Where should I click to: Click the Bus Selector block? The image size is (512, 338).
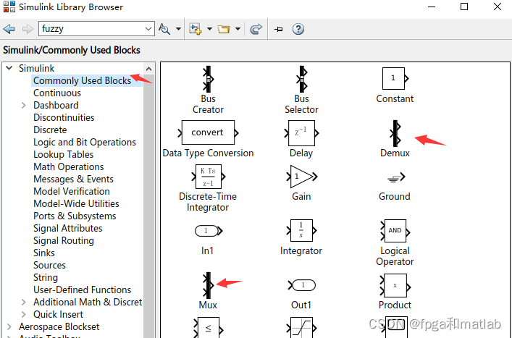[301, 80]
